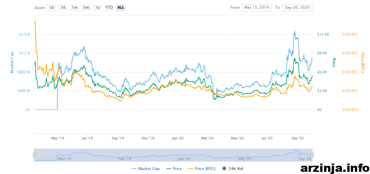
Task: Apply the YTD zoom range
Action: 109,8
